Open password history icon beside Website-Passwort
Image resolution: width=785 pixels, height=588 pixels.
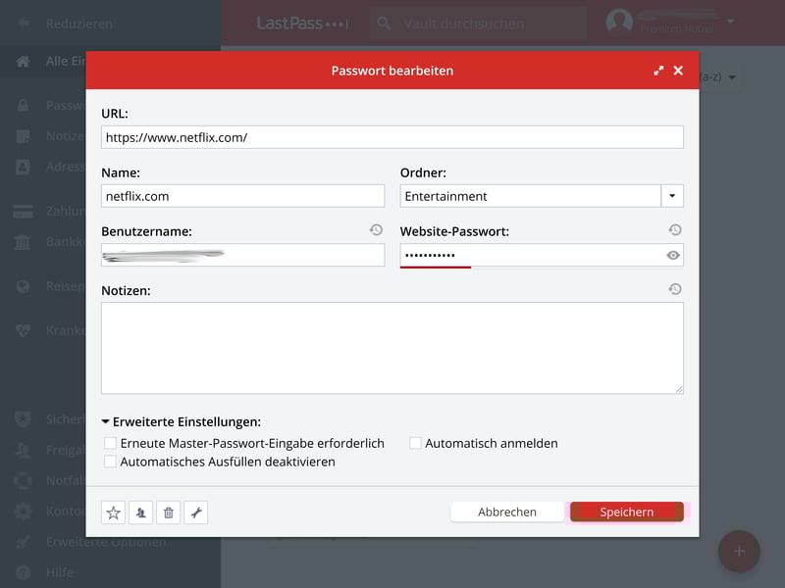point(674,230)
